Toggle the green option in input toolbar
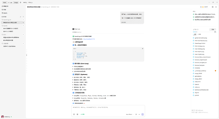Viewport: 219px width, 119px height. coord(83,114)
